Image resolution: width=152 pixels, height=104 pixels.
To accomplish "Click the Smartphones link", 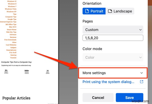I will point(11,50).
